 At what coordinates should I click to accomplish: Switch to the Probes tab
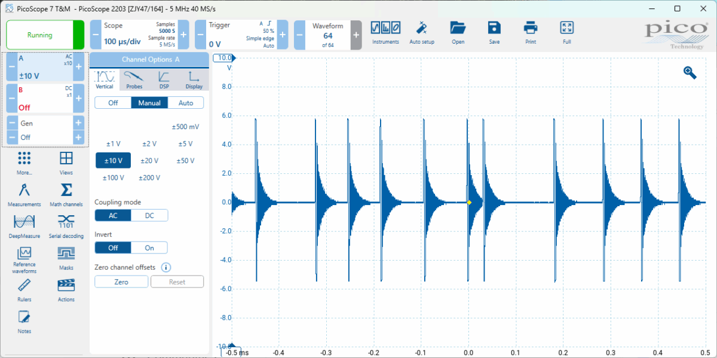(134, 79)
